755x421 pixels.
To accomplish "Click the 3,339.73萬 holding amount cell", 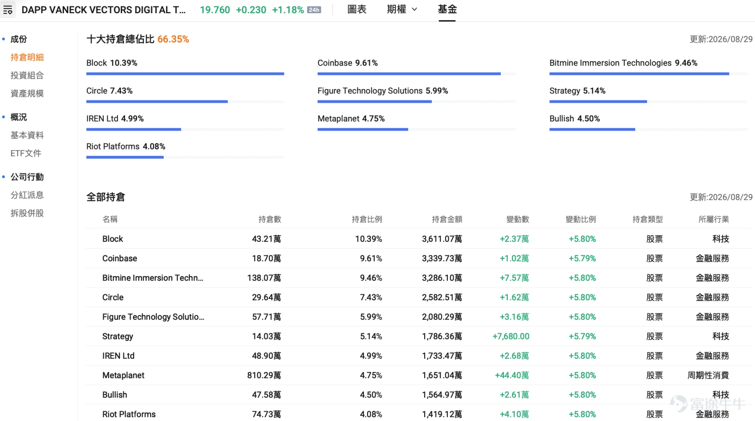I will (442, 258).
